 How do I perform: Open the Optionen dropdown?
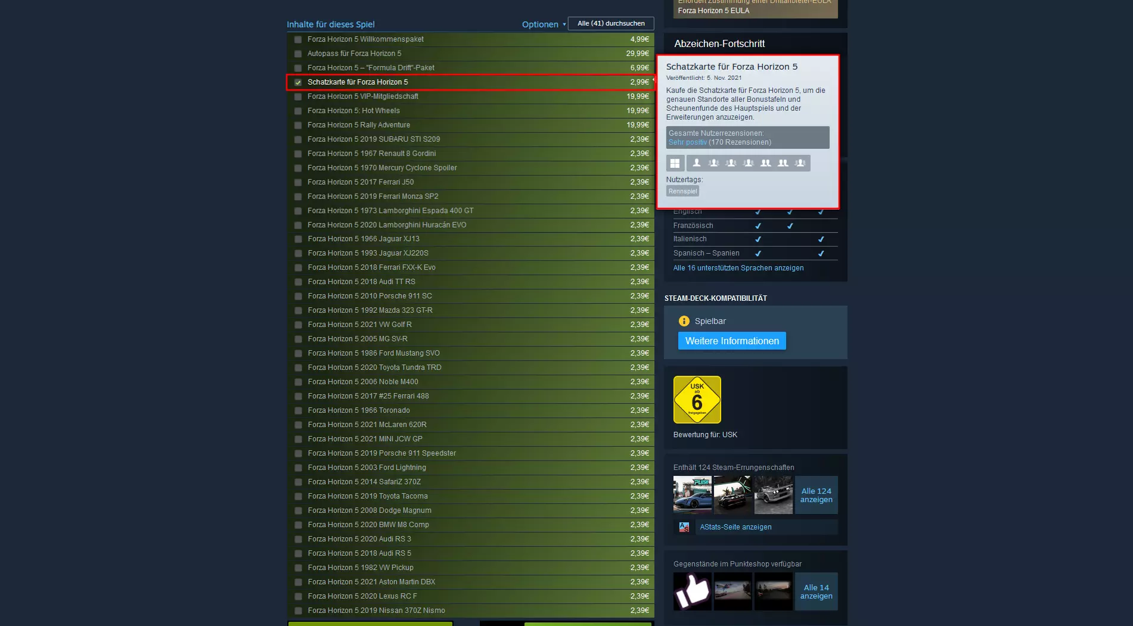(x=544, y=24)
